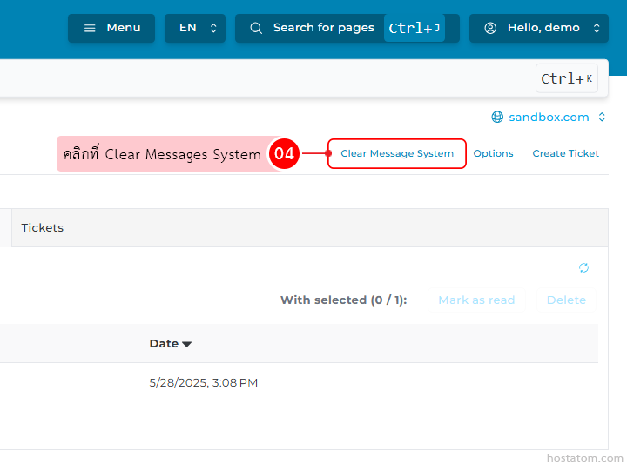627x465 pixels.
Task: Click Create Ticket link
Action: (x=565, y=153)
